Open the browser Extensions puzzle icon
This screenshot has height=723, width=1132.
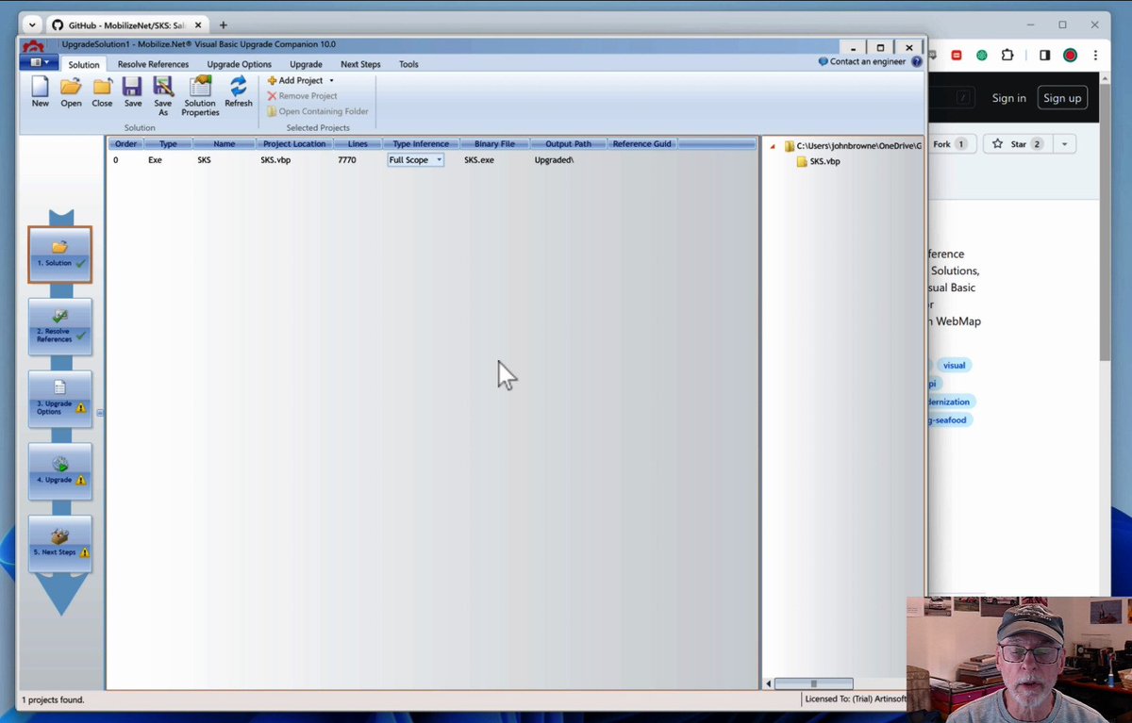1008,56
